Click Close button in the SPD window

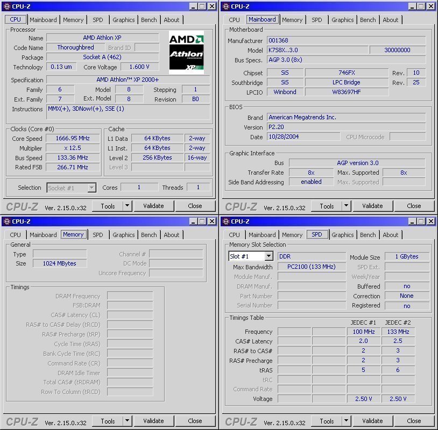point(414,421)
